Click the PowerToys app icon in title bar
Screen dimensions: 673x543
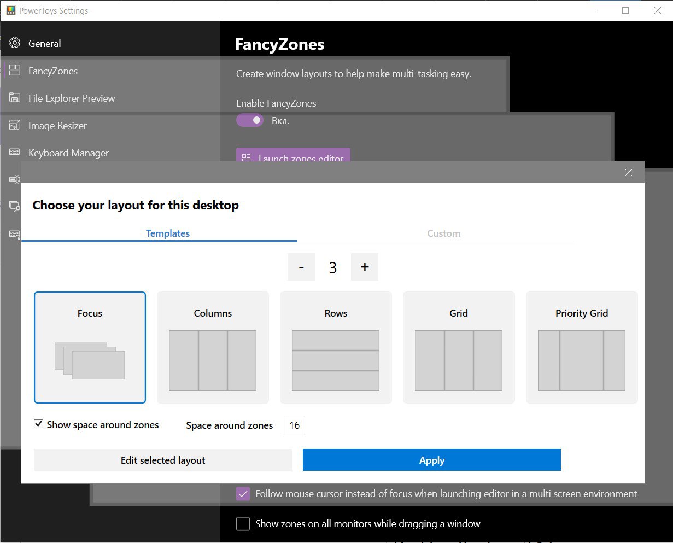click(x=11, y=10)
